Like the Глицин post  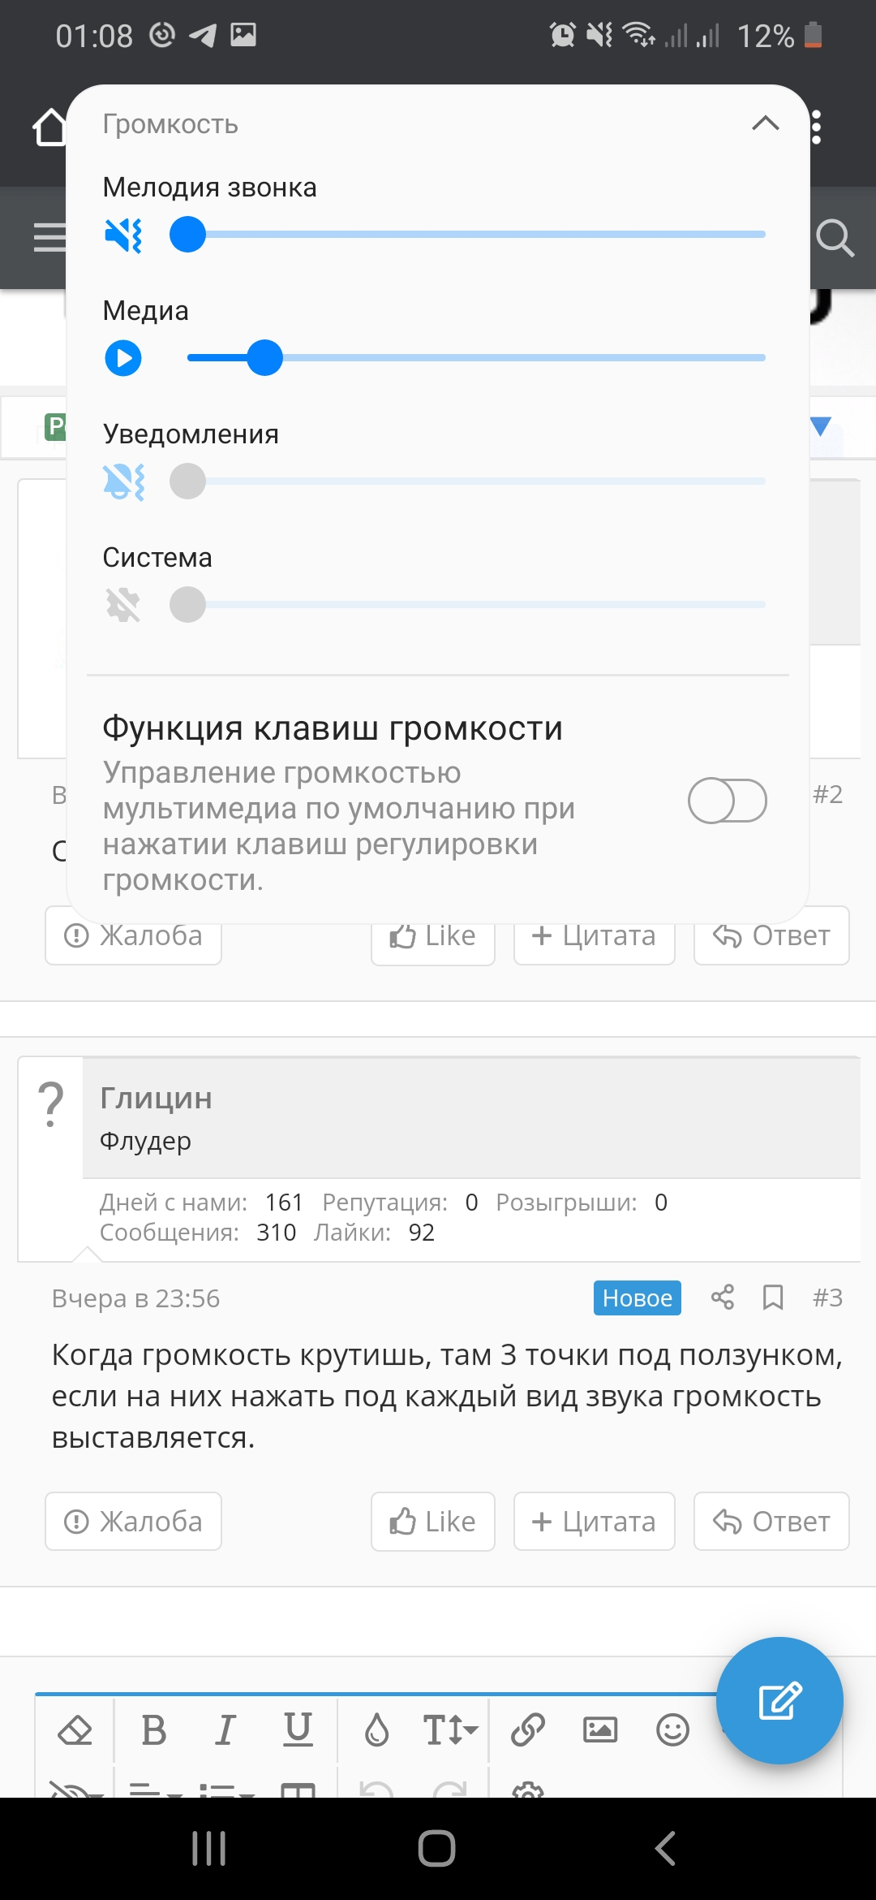pyautogui.click(x=433, y=1522)
